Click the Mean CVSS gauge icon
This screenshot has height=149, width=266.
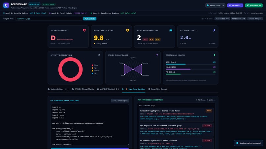(128, 30)
